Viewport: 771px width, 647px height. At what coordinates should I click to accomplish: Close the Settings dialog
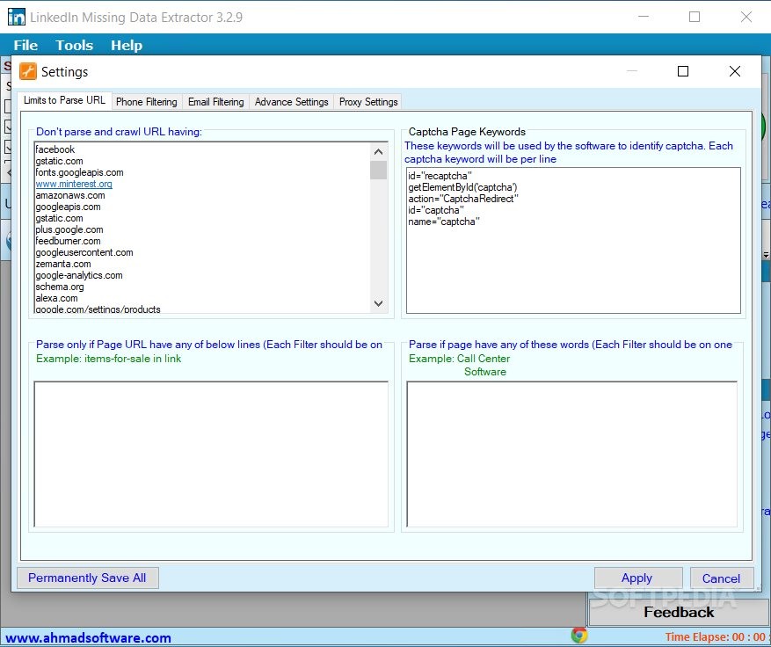pyautogui.click(x=735, y=71)
